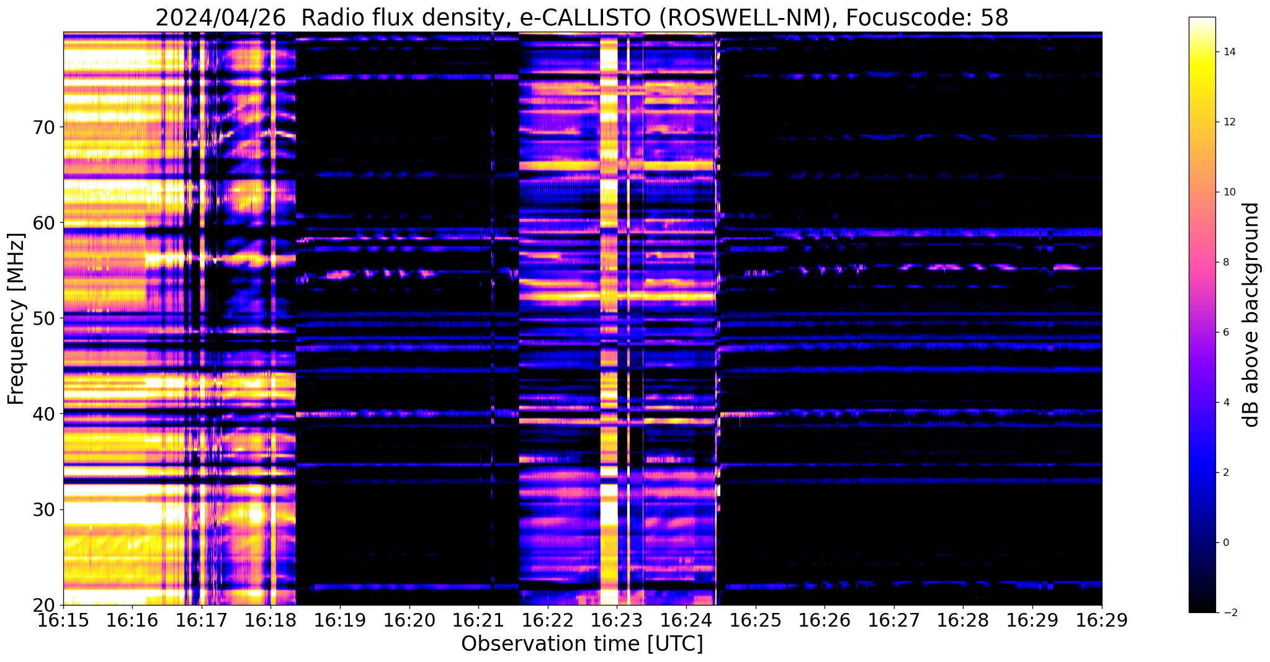Screen dimensions: 1270x662
Task: Click the colorbar tick label 2
Action: click(1226, 473)
